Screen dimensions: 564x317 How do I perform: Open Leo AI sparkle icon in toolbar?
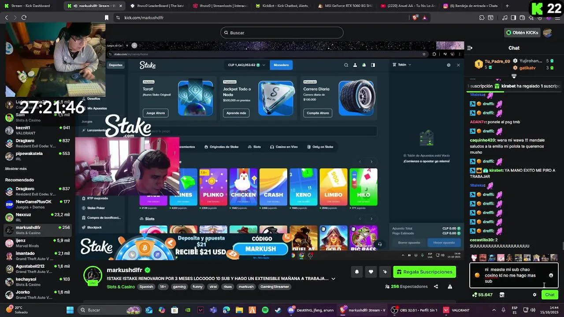click(x=531, y=18)
